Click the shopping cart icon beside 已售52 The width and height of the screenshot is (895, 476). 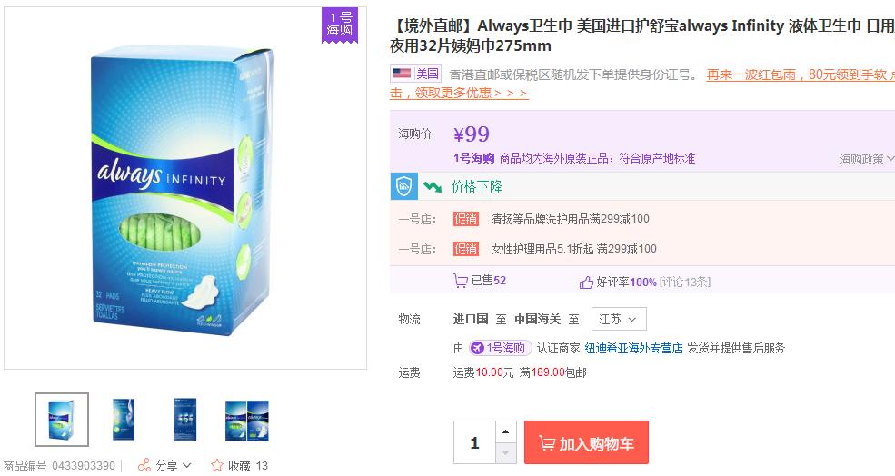pyautogui.click(x=460, y=280)
